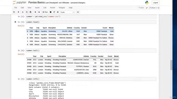The width and height of the screenshot is (177, 99).
Task: Click the pencil edit mode icon
Action: (x=147, y=8)
